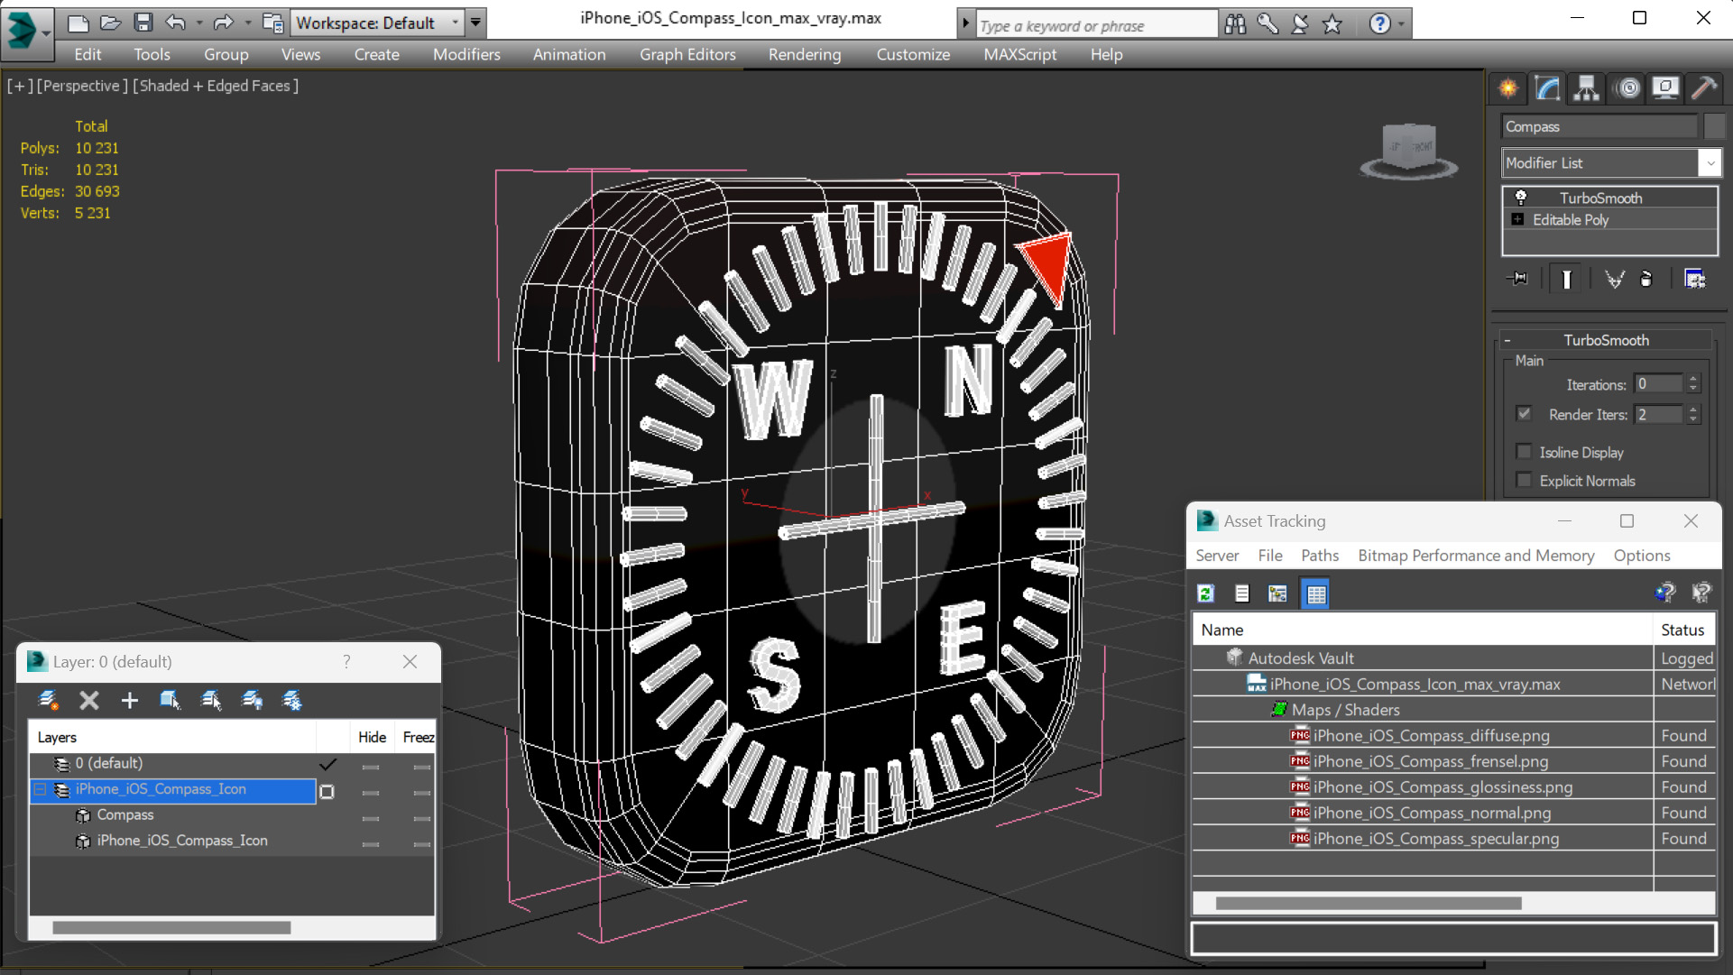The width and height of the screenshot is (1733, 975).
Task: Switch Asset Tracking to list view icon
Action: [1242, 593]
